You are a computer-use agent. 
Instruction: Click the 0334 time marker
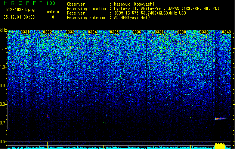coord(92,32)
